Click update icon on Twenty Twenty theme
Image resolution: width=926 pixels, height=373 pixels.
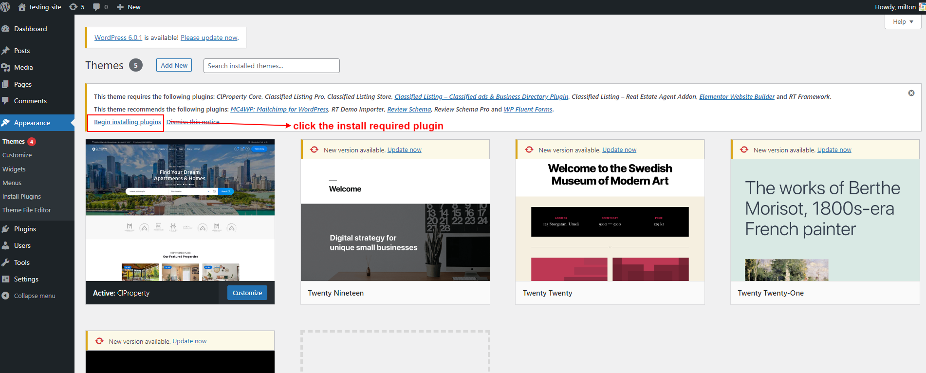[529, 149]
